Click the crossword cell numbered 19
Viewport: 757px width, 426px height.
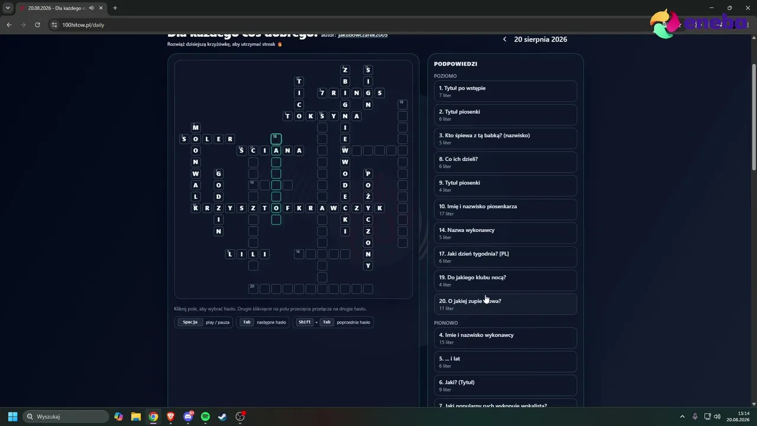point(253,185)
